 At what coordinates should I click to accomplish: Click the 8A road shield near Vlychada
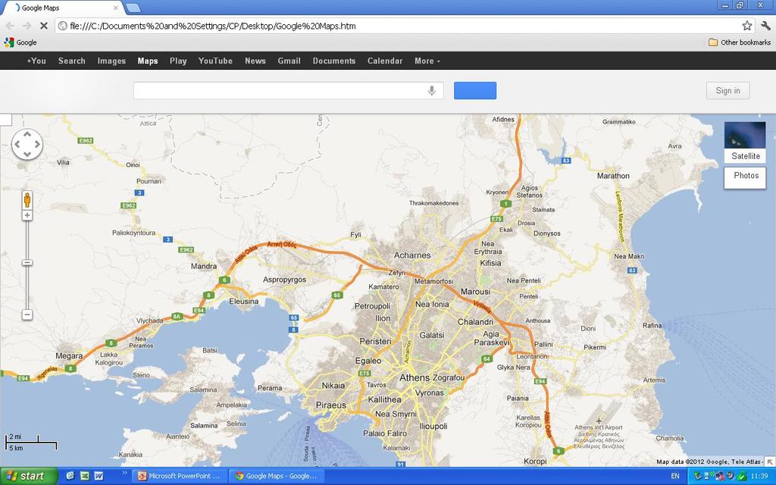[177, 316]
